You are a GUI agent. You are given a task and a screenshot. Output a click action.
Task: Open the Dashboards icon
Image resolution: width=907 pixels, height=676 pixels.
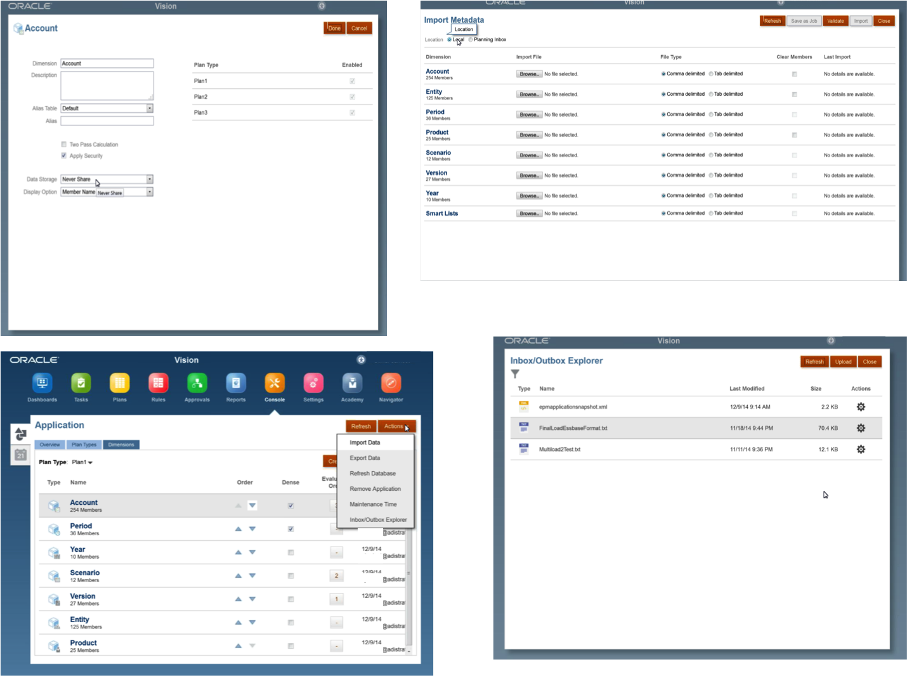click(x=42, y=383)
